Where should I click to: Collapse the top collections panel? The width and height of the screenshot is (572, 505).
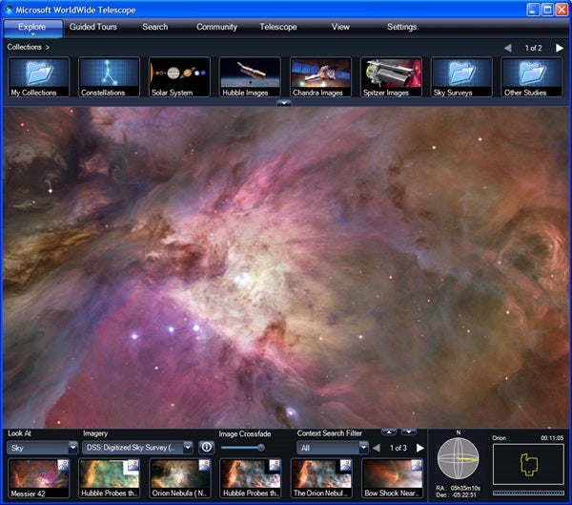tap(284, 103)
